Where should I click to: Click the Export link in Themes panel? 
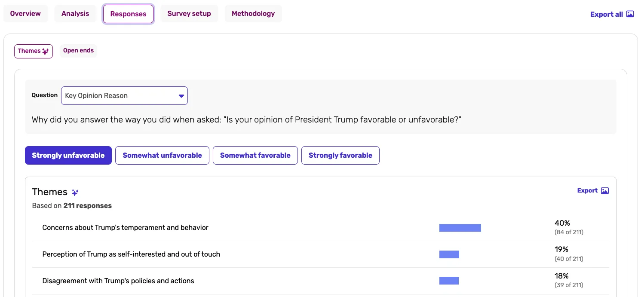coord(587,191)
